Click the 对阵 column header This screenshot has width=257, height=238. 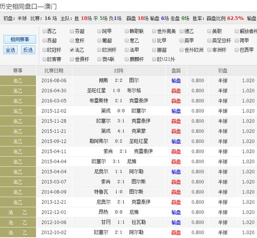click(118, 70)
